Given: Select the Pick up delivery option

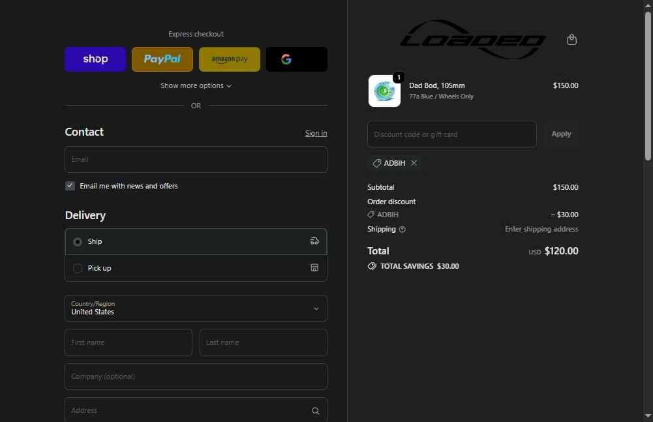Looking at the screenshot, I should pyautogui.click(x=196, y=268).
